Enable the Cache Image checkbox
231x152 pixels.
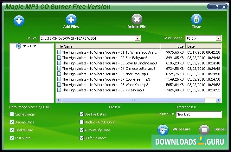12,114
